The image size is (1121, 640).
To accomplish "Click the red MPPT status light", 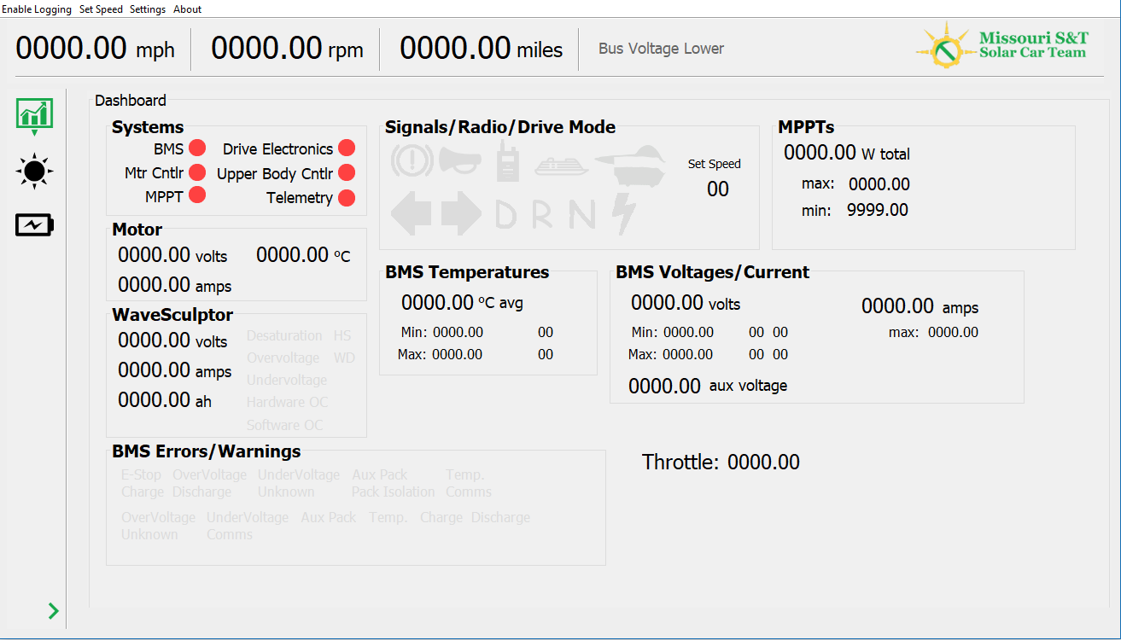I will (197, 195).
